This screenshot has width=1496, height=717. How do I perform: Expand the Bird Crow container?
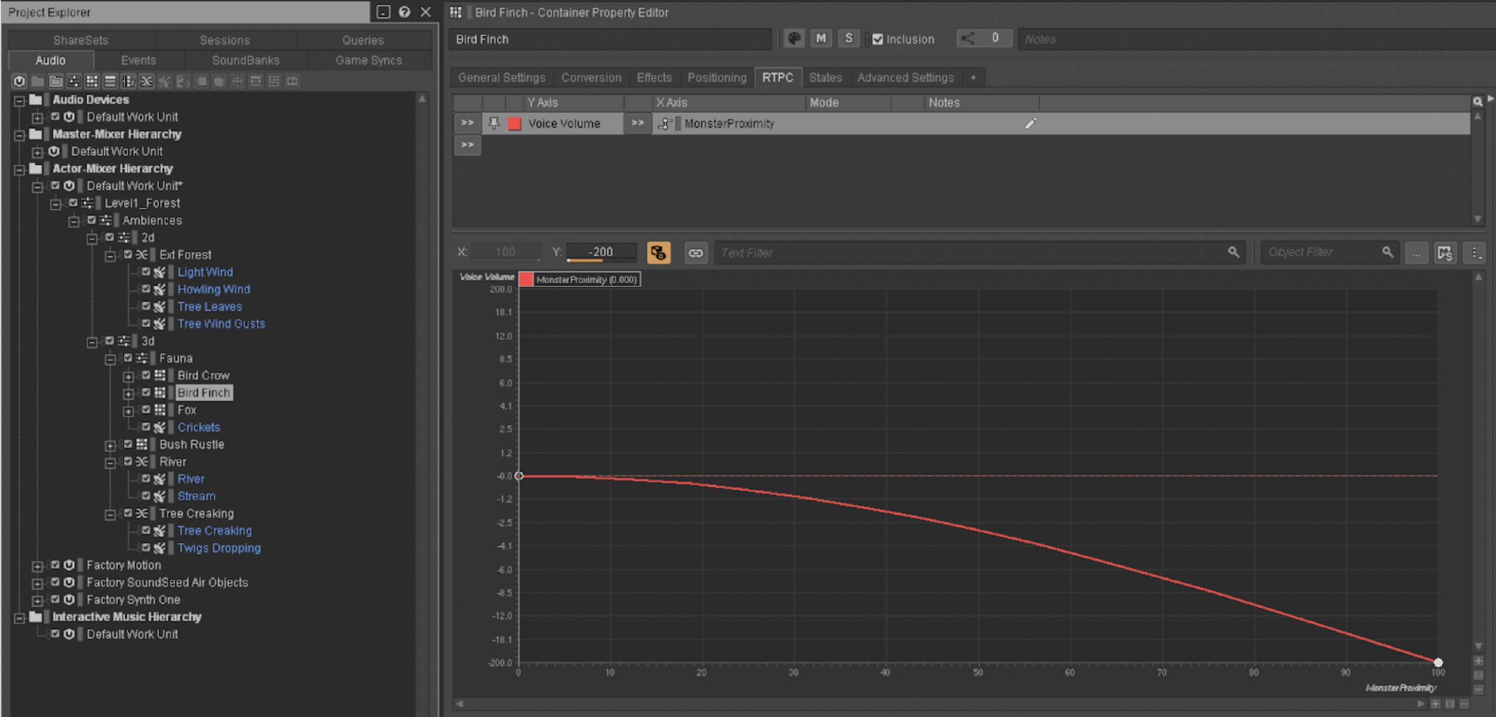click(x=129, y=376)
